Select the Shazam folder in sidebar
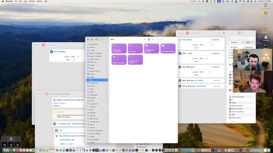The image size is (273, 153). click(97, 47)
